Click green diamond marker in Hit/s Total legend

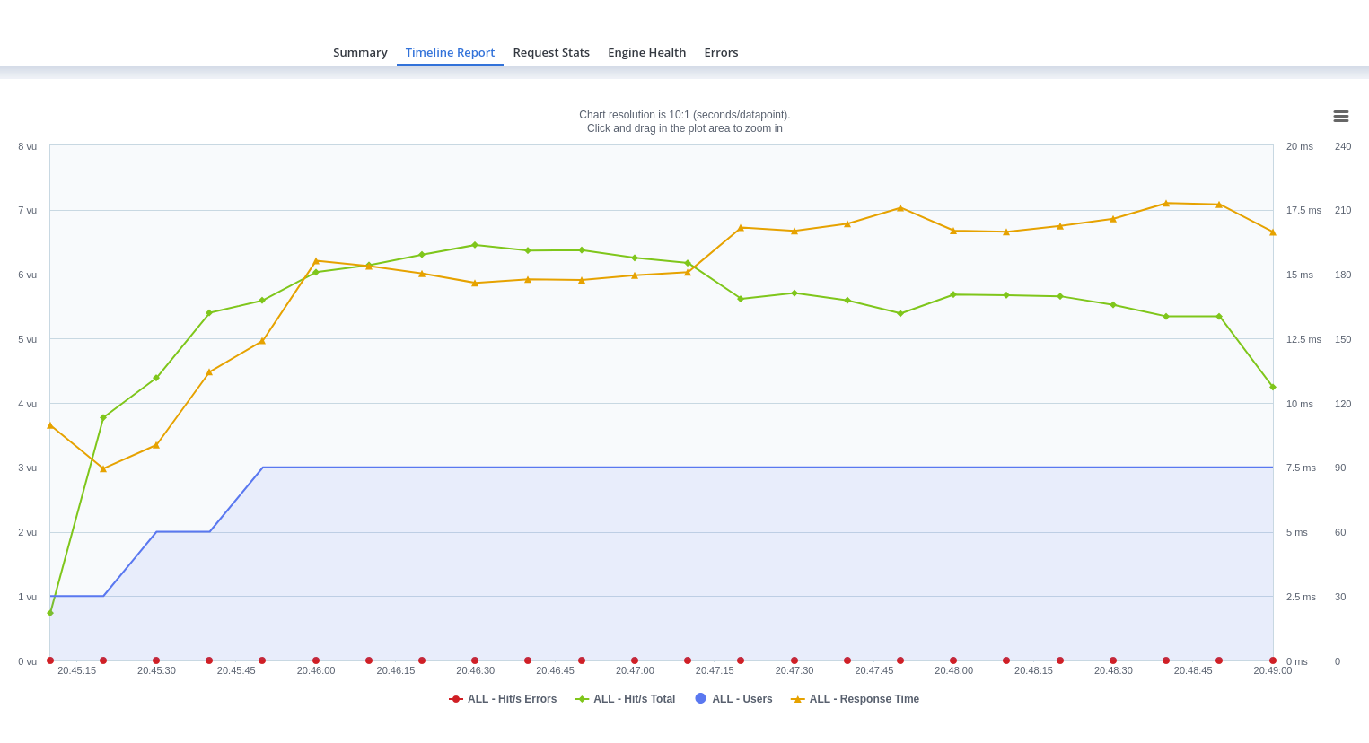pos(582,699)
